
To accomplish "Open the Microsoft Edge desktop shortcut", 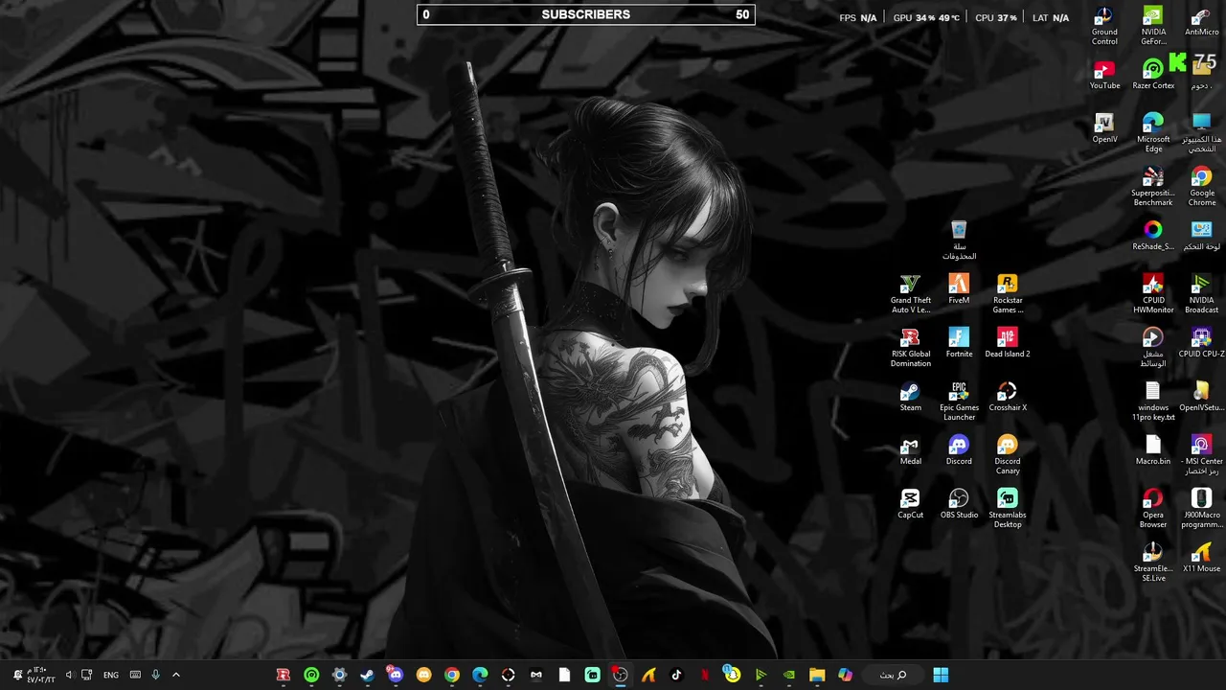I will (x=1153, y=133).
